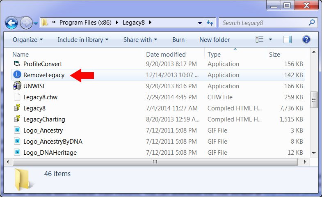The width and height of the screenshot is (322, 197).
Task: Click the large folder icon in details pane
Action: click(24, 179)
